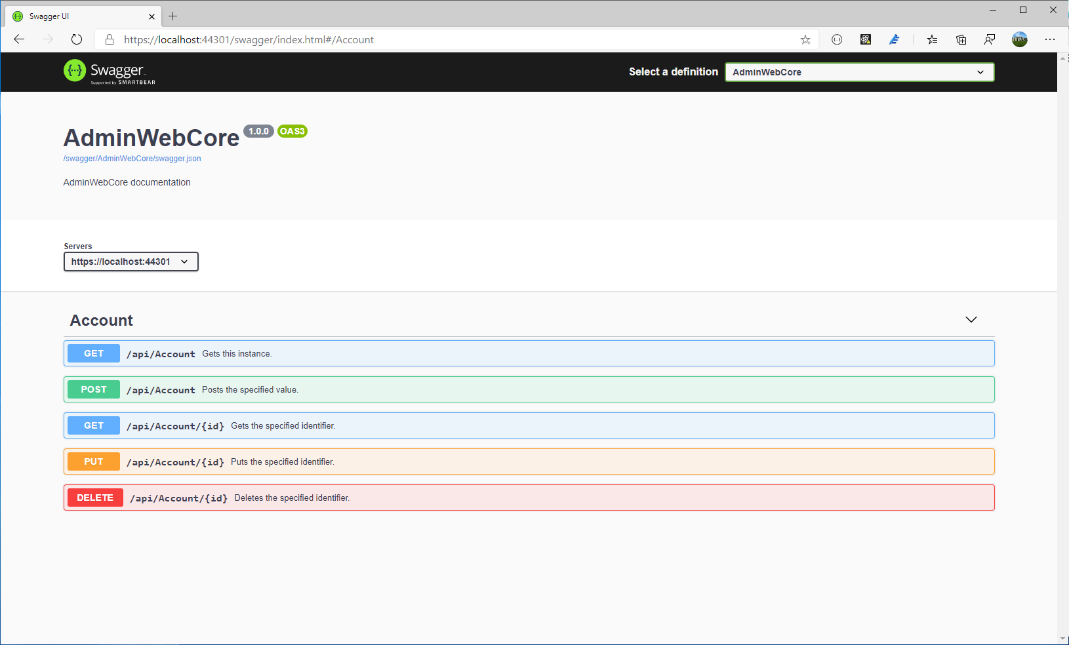Open the React developer tools extension icon

(x=866, y=39)
